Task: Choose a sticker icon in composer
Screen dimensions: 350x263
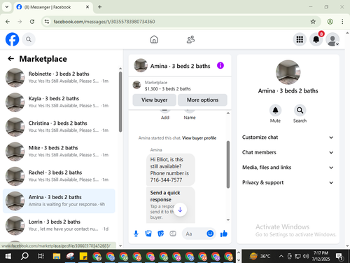Action: [x=160, y=234]
